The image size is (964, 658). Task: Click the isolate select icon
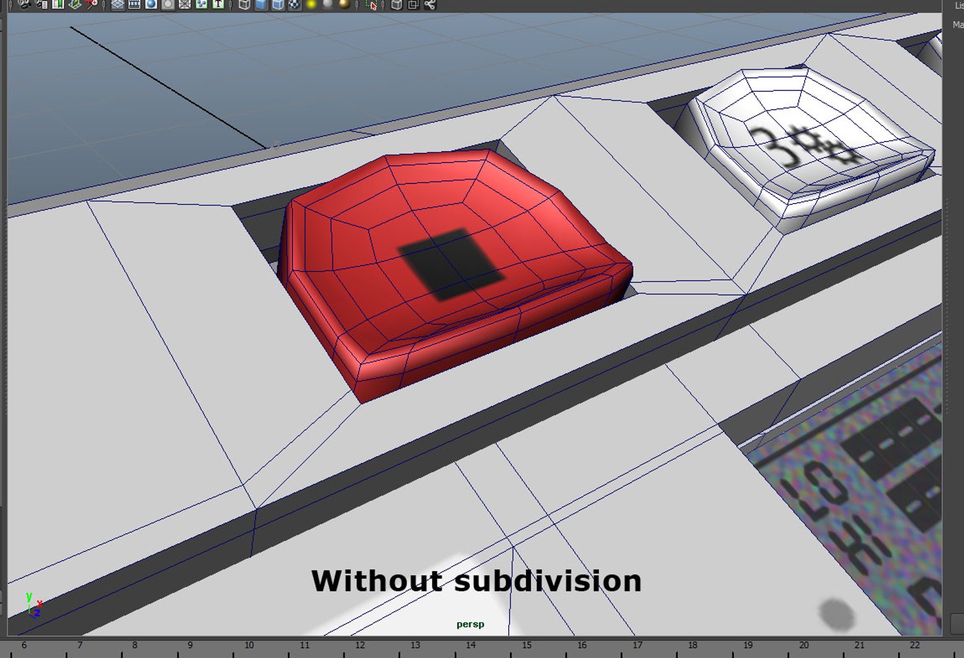click(x=371, y=5)
